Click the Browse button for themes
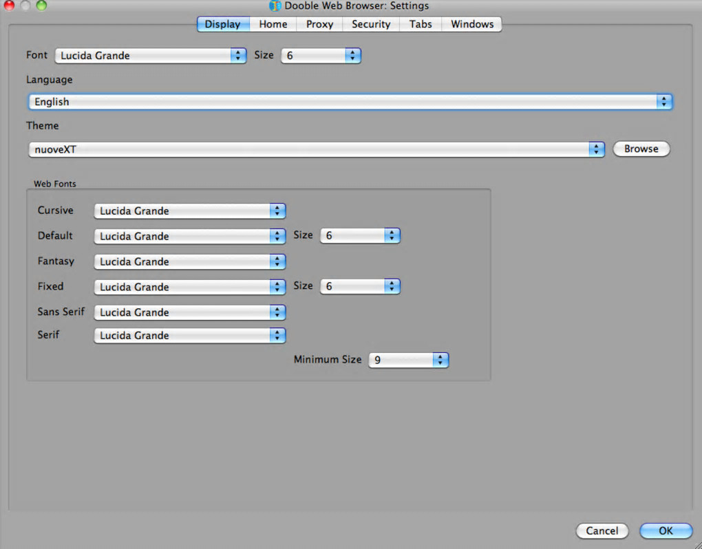702x549 pixels. pos(641,149)
